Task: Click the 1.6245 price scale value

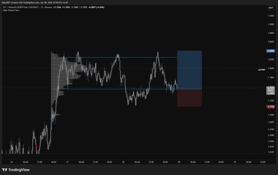Action: (x=271, y=152)
